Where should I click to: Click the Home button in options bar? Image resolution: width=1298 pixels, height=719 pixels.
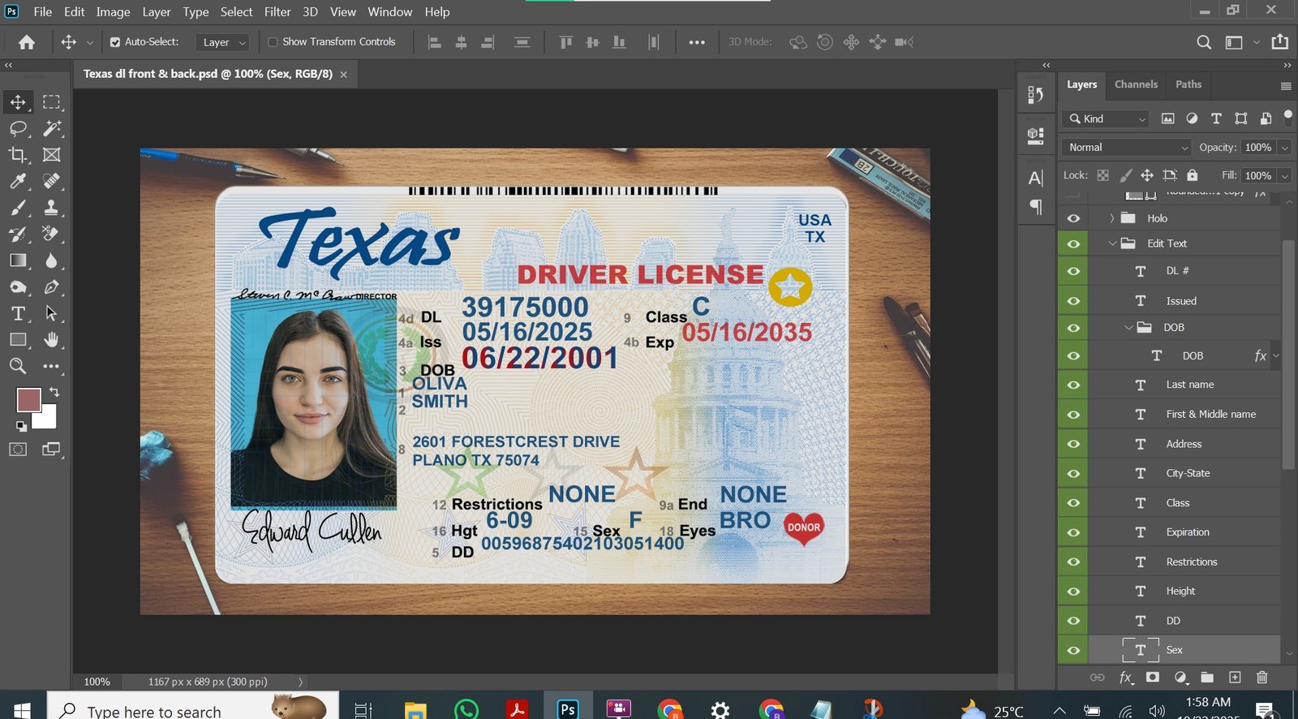pos(27,42)
